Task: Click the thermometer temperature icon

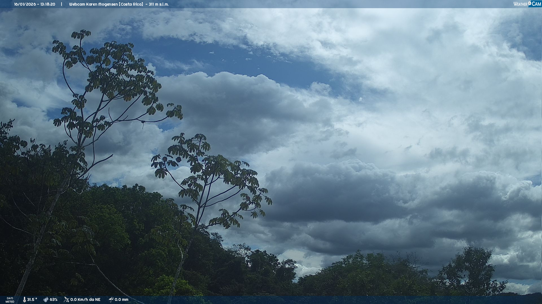Action: point(24,300)
